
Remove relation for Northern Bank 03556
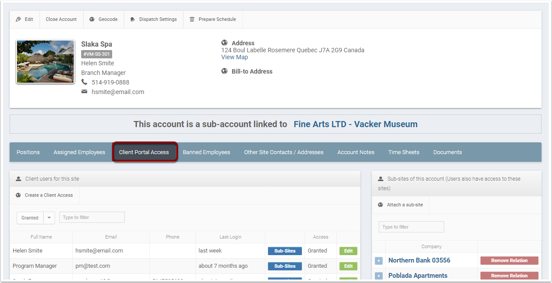click(509, 260)
